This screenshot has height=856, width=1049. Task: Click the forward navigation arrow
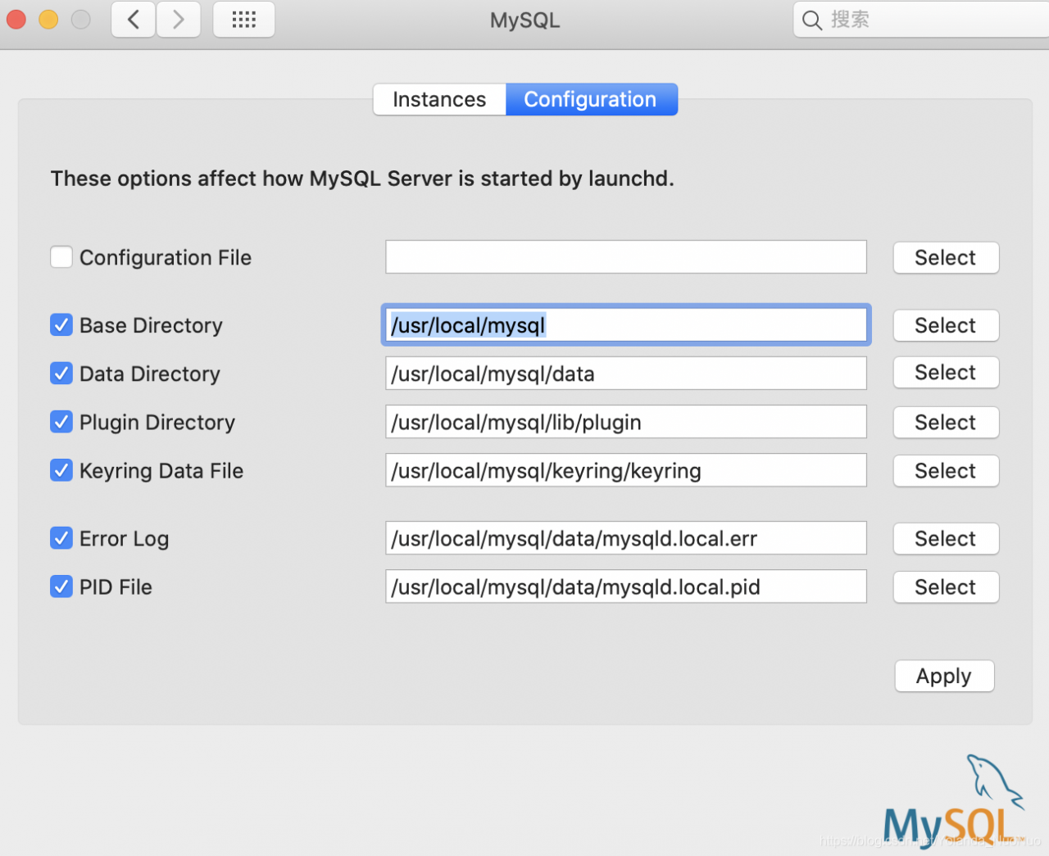(179, 20)
